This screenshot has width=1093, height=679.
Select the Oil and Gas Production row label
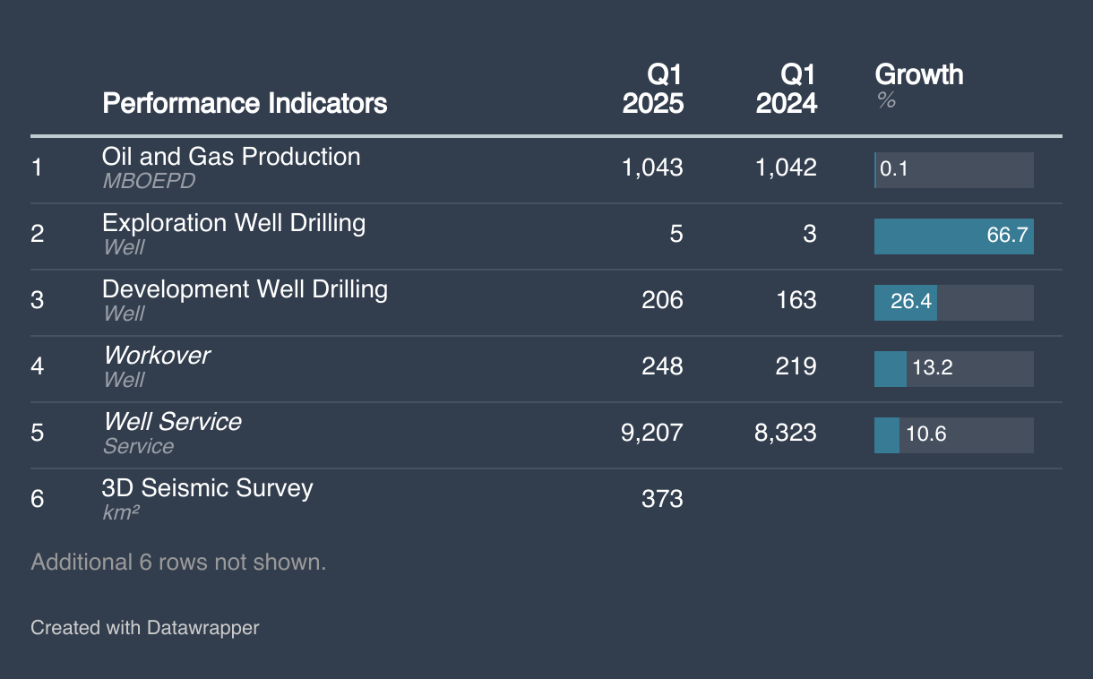point(231,157)
